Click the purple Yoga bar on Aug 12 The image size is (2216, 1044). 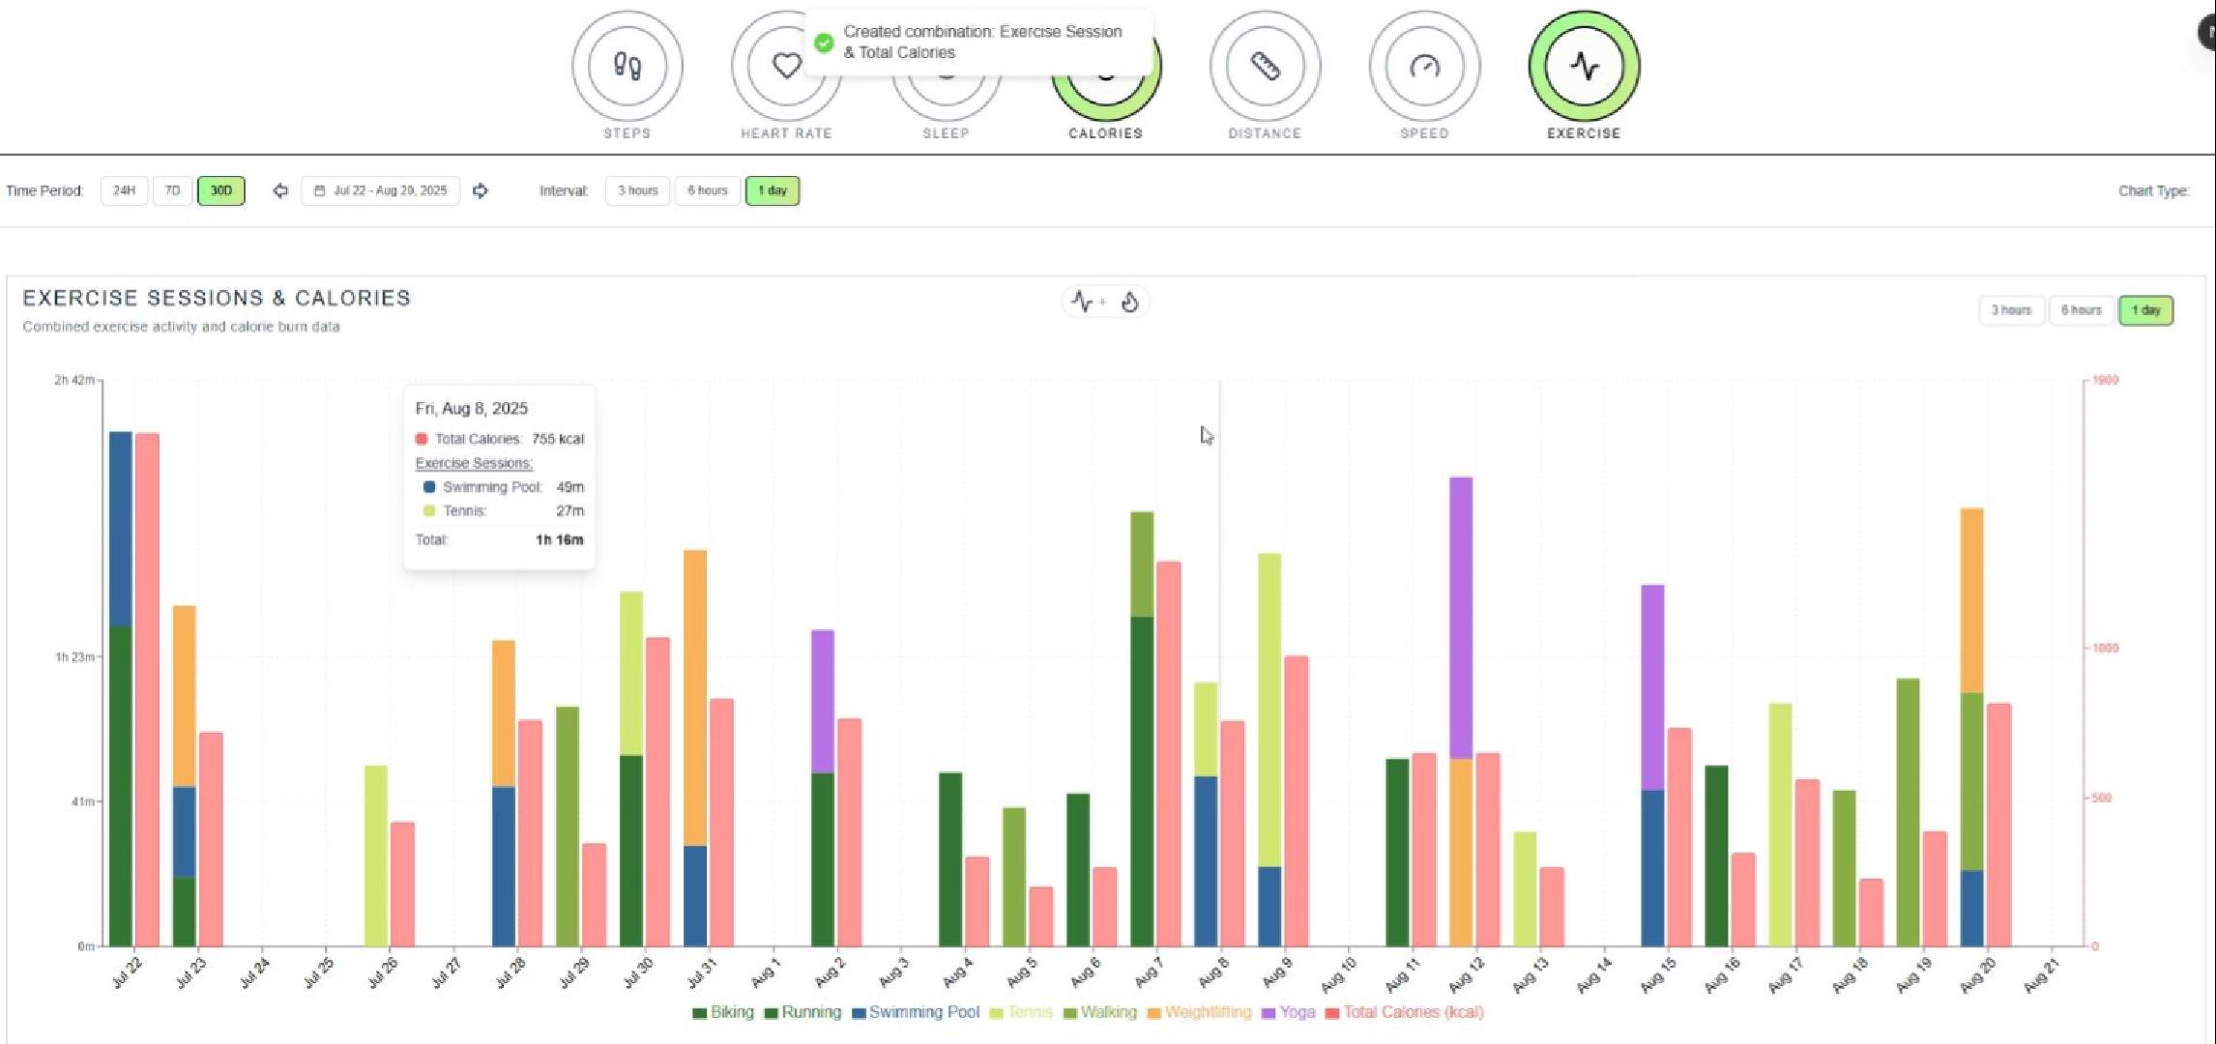pyautogui.click(x=1460, y=617)
